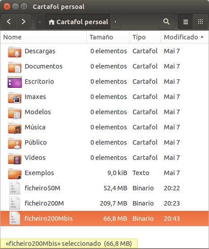Screen dimensions: 209x249
Task: Select the Descargas name text
Action: click(x=40, y=52)
